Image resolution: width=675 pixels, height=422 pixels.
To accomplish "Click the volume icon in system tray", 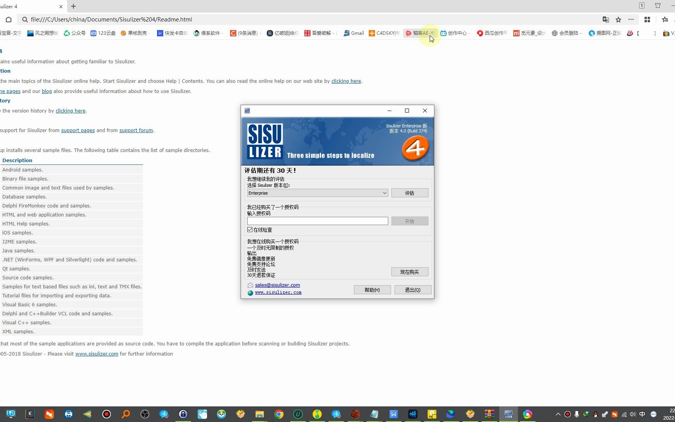I will click(x=633, y=414).
